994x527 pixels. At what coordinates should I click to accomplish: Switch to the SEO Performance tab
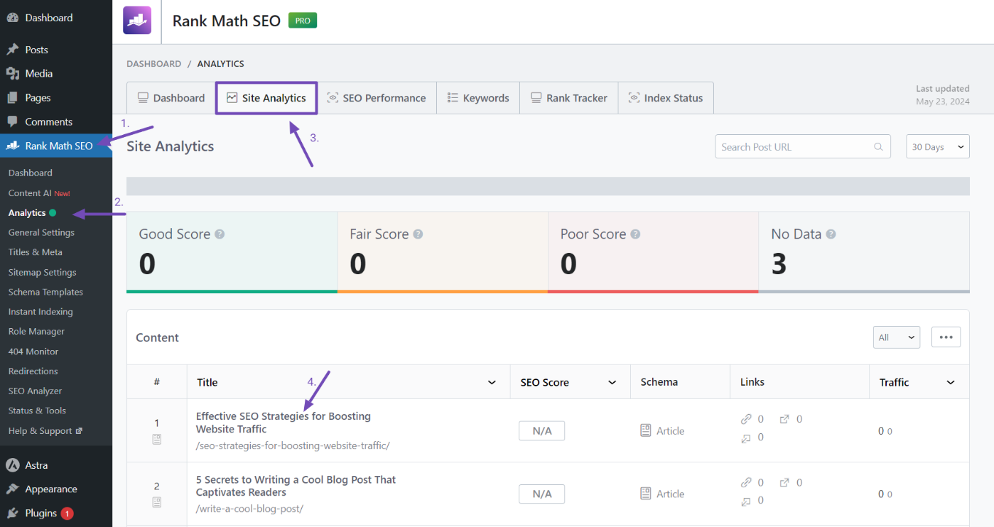[376, 98]
